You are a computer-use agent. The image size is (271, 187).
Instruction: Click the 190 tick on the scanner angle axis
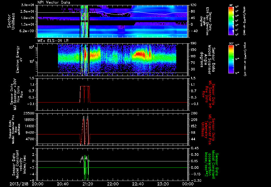pos(194,43)
